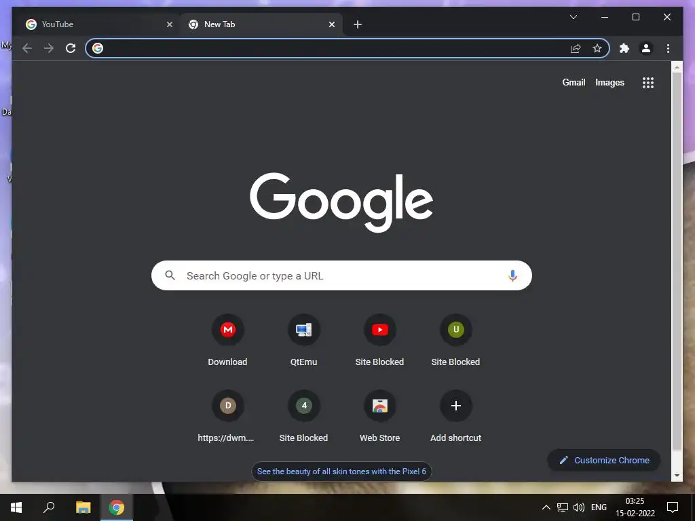Image resolution: width=695 pixels, height=521 pixels.
Task: Click the Google icon in address bar
Action: tap(98, 48)
